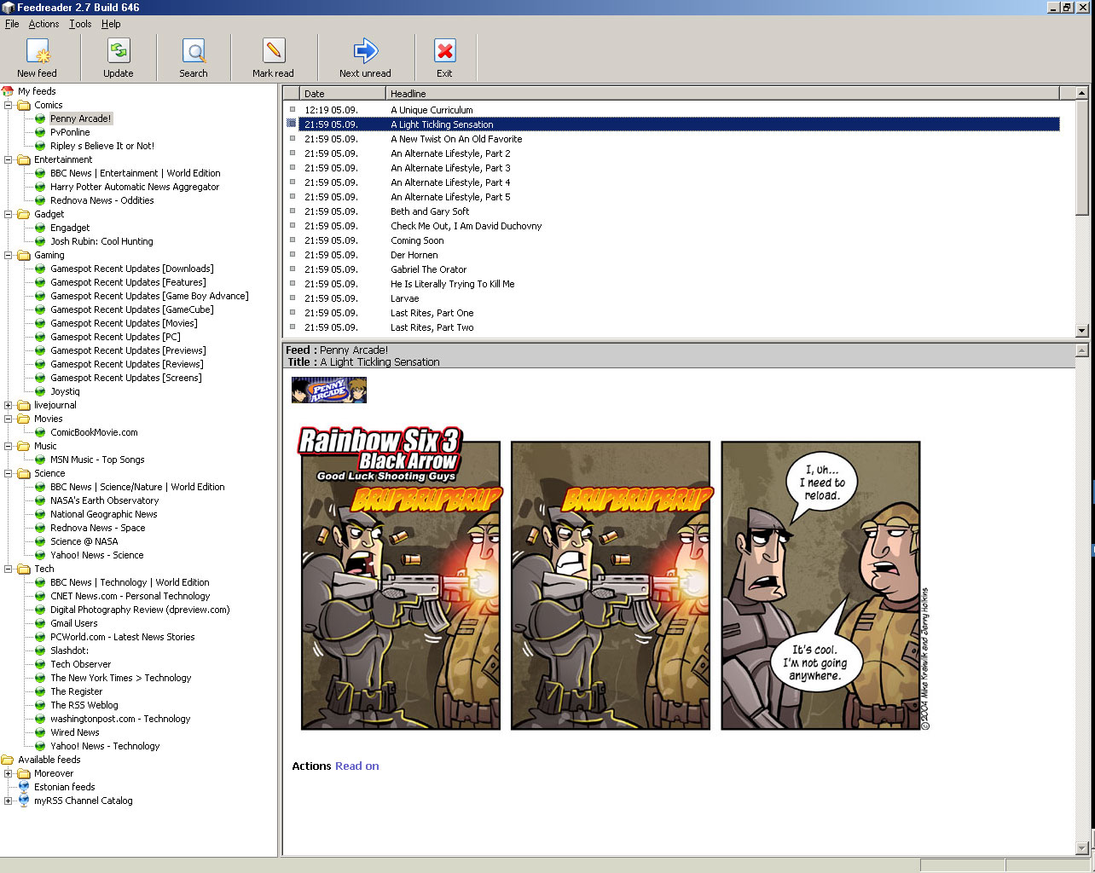The image size is (1095, 873).
Task: Toggle read marker for Beth and Gary Soft
Action: [293, 211]
